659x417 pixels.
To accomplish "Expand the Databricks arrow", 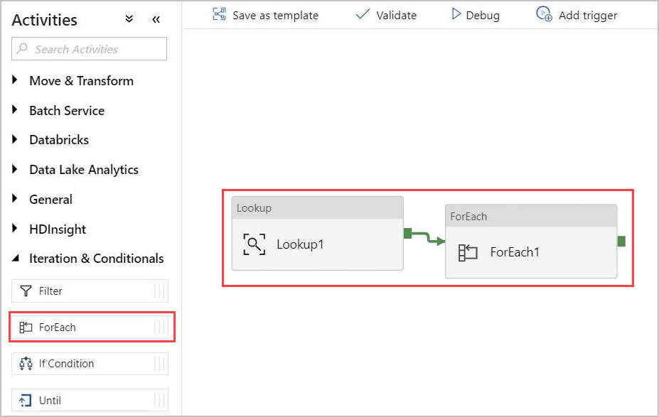I will coord(15,139).
